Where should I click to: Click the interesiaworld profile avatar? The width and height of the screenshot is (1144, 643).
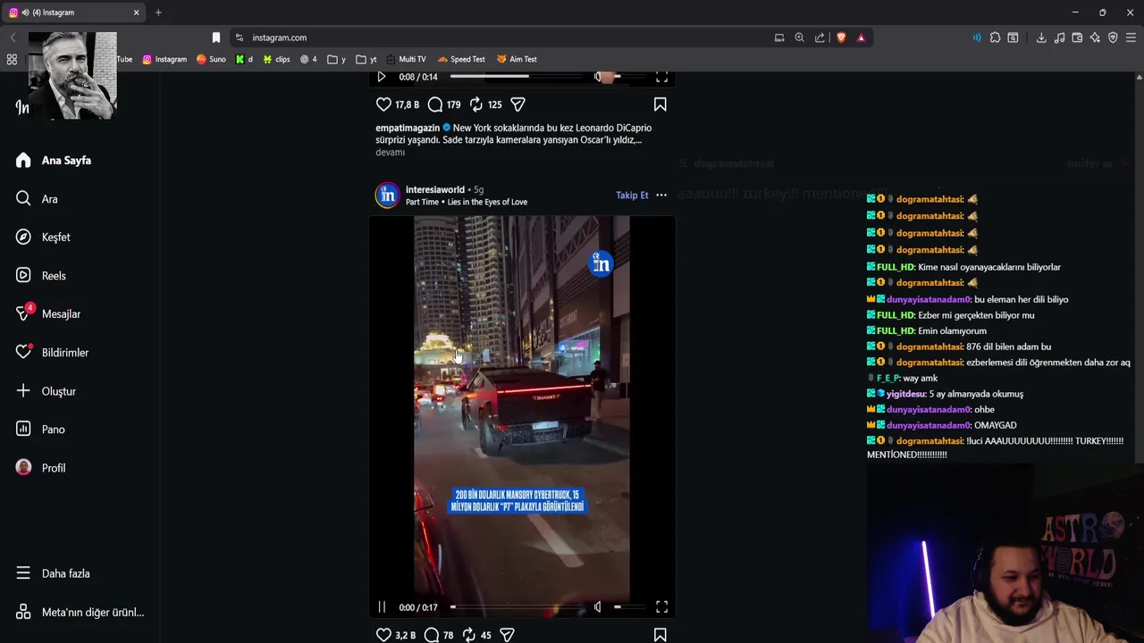[x=387, y=196]
